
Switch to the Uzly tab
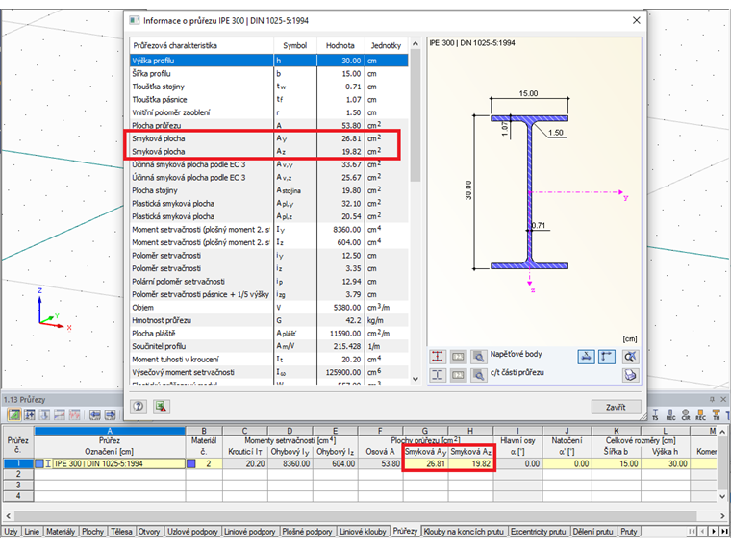[11, 532]
